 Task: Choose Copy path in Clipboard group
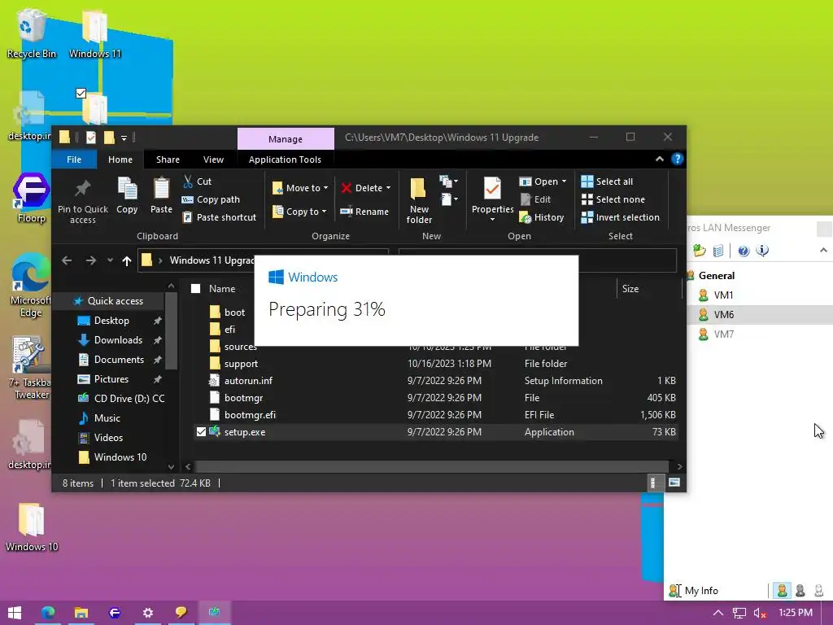211,199
